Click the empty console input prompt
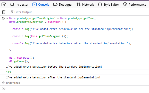 76,89
